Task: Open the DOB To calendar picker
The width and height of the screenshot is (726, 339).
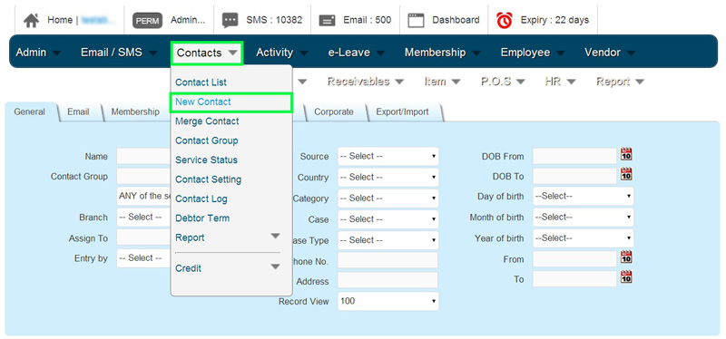Action: click(x=626, y=174)
